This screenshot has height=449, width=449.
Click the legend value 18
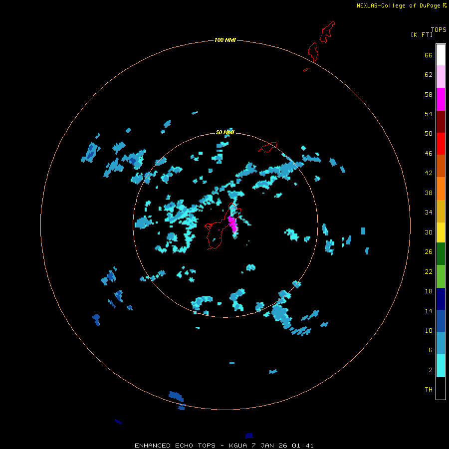[x=429, y=291]
